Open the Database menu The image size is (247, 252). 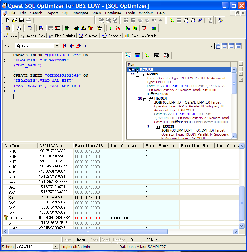pyautogui.click(x=113, y=13)
